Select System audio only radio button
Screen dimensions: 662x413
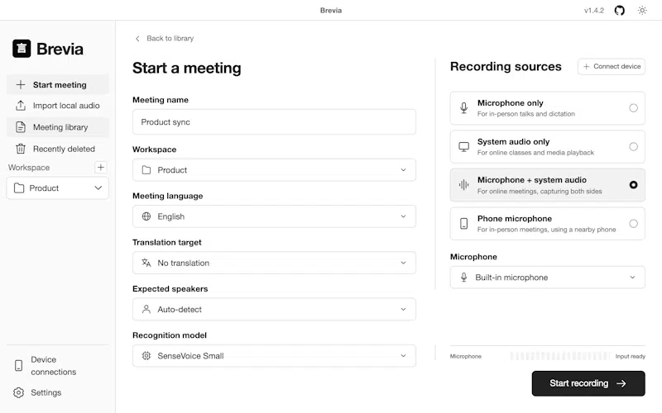pyautogui.click(x=633, y=147)
